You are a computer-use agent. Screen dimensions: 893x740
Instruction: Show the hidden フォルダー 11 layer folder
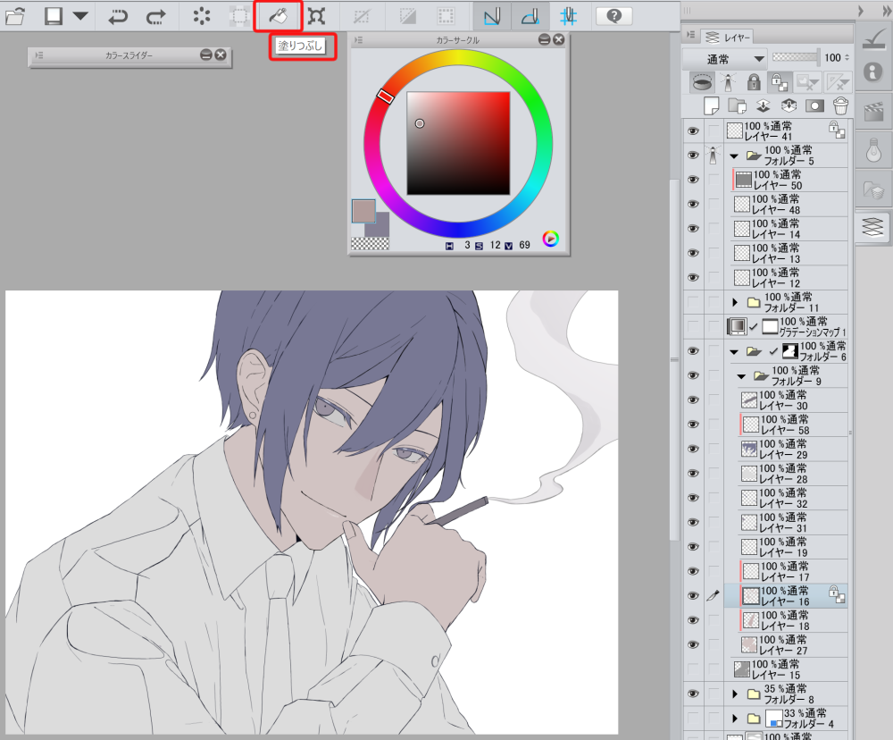(692, 302)
